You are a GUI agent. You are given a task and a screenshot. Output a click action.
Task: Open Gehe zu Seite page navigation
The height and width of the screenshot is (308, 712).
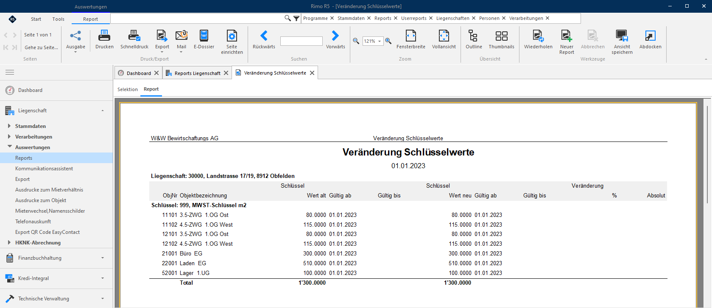(41, 47)
